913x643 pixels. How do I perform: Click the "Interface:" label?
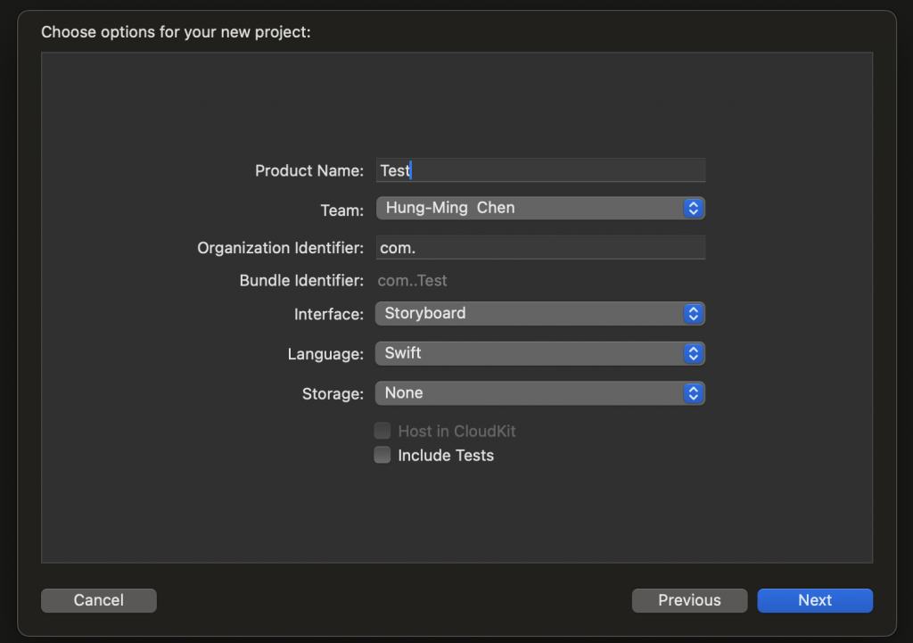click(x=329, y=315)
